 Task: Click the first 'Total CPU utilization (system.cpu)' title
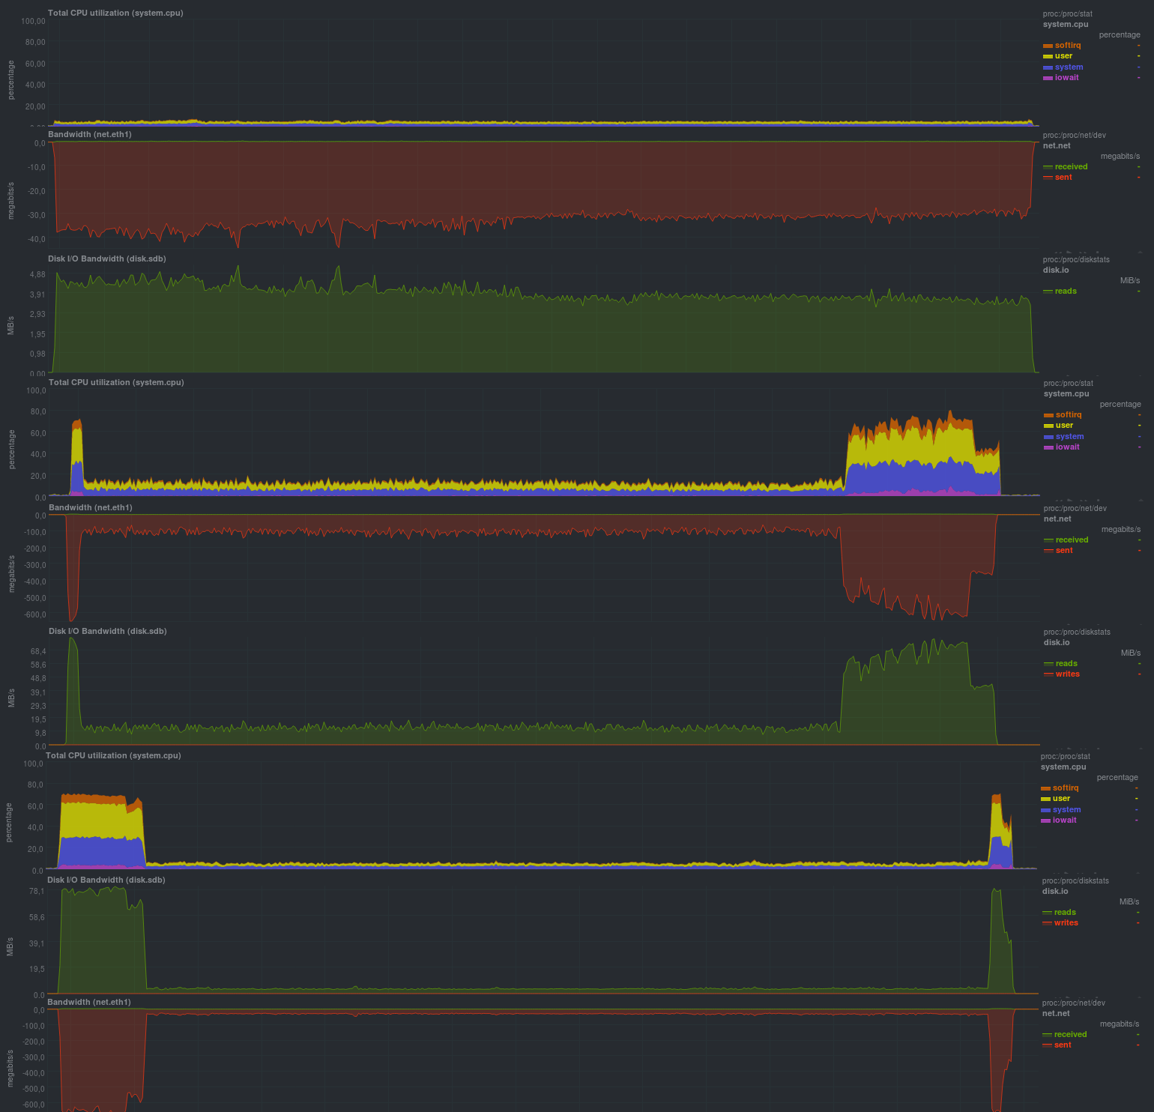115,13
